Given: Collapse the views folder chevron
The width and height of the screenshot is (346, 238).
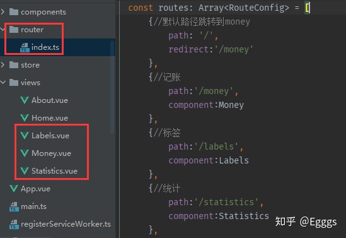Looking at the screenshot, I should tap(3, 83).
